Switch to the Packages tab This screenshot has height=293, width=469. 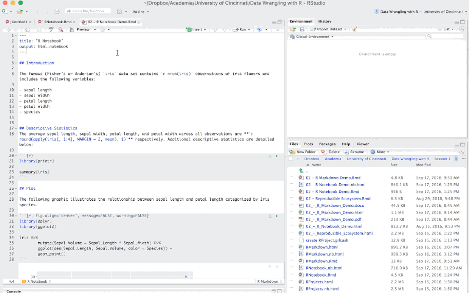(327, 144)
